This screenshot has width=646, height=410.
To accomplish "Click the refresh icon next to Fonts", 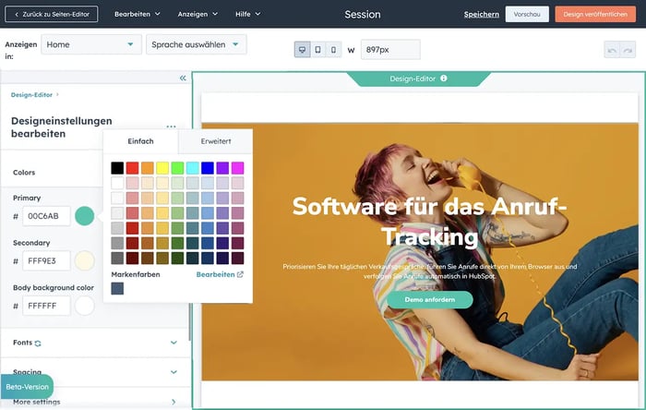I will tap(38, 343).
